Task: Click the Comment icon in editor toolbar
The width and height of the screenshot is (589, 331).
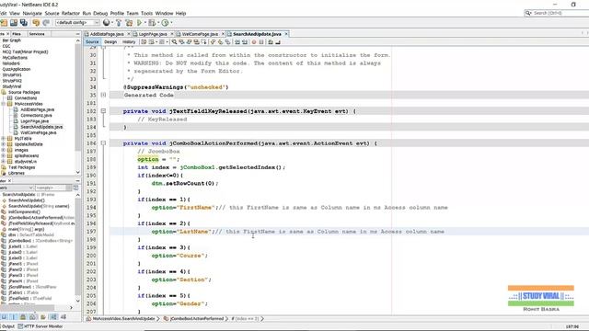Action: [271, 42]
